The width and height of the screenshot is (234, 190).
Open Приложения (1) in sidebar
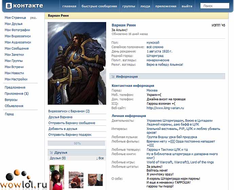coord(17,93)
